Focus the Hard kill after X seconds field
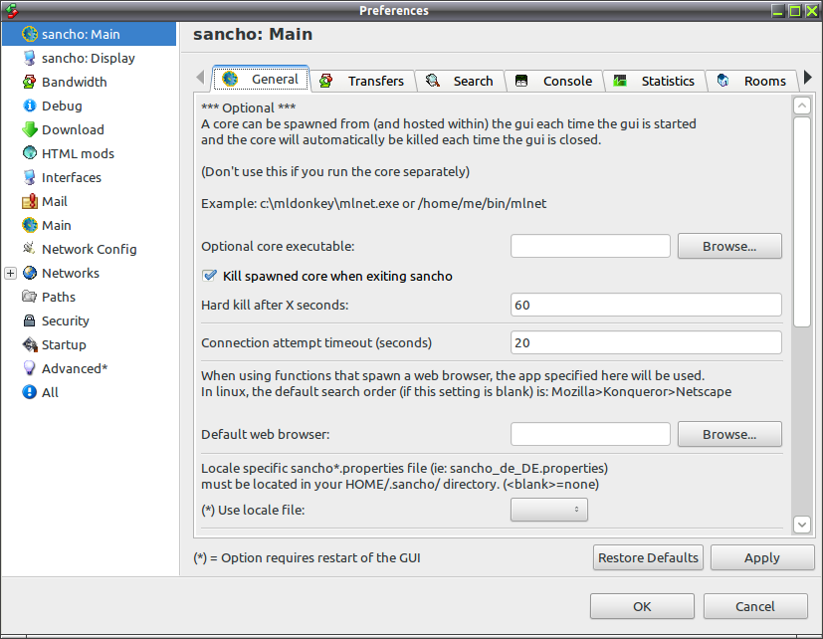 [x=646, y=305]
